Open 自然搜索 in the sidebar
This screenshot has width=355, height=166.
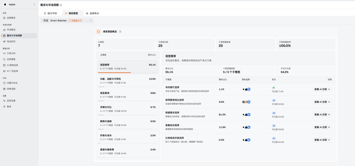click(19, 59)
